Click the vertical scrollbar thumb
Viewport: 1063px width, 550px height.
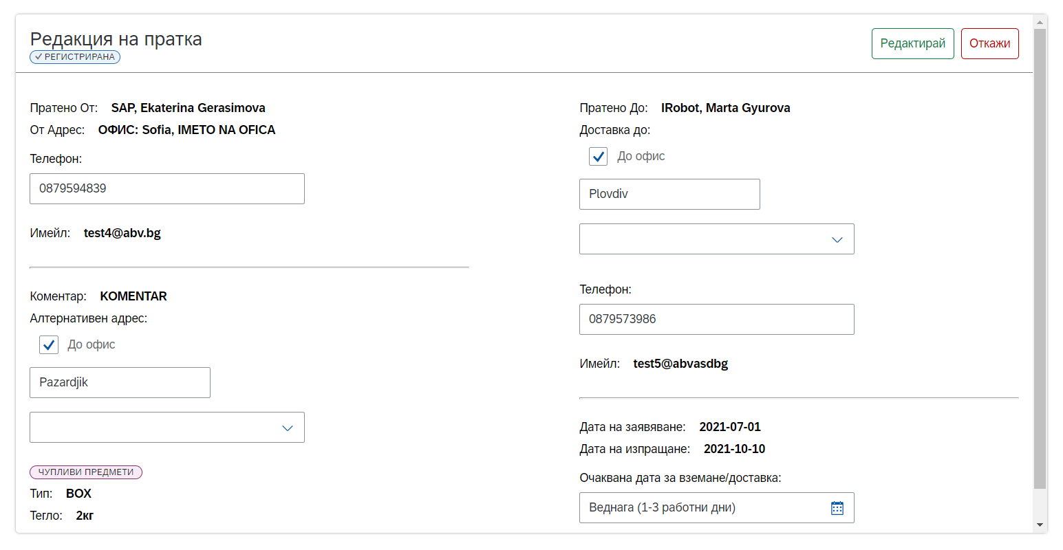(x=1040, y=259)
